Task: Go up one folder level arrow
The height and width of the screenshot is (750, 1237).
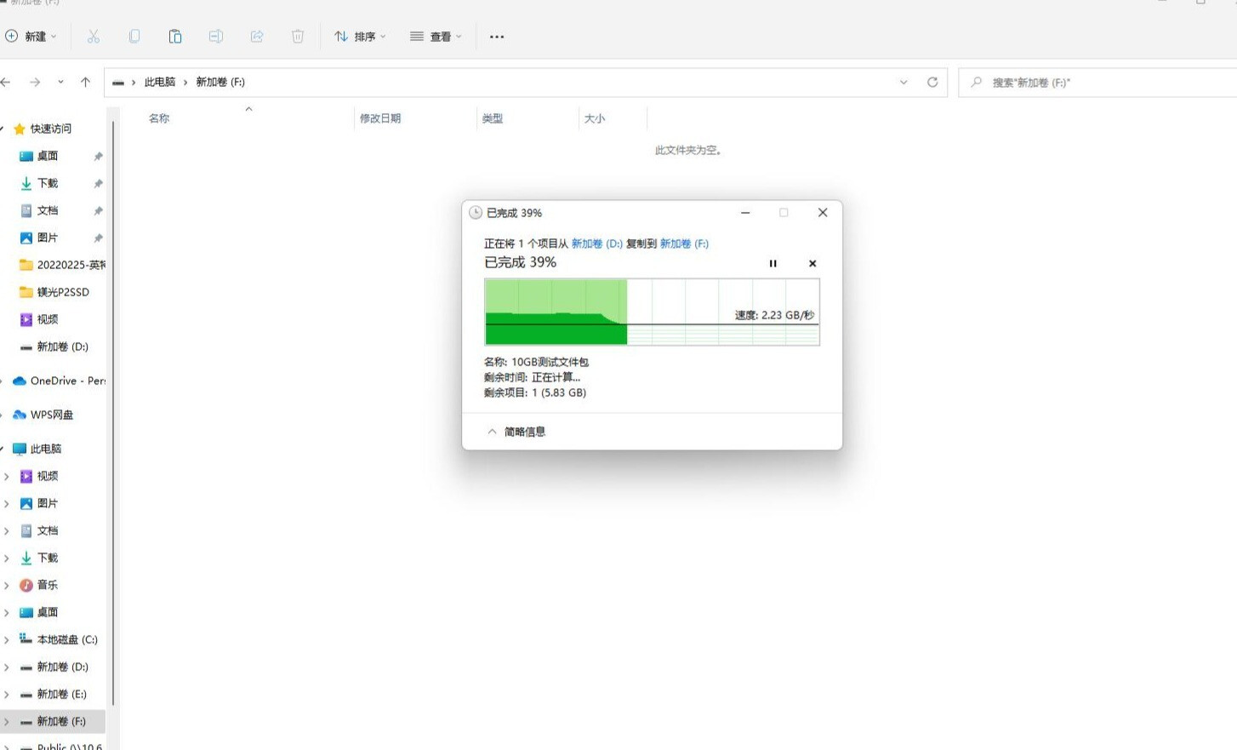Action: click(x=85, y=83)
